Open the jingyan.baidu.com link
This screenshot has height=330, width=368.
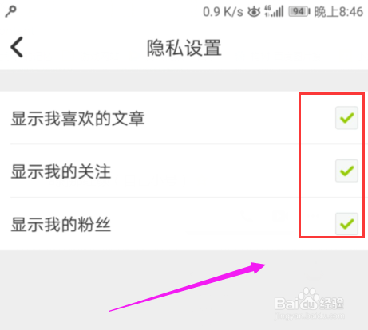point(310,316)
